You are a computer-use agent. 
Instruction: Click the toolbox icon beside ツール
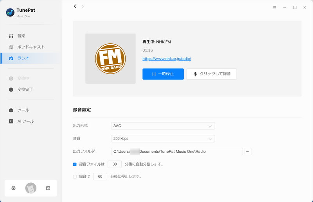click(11, 110)
